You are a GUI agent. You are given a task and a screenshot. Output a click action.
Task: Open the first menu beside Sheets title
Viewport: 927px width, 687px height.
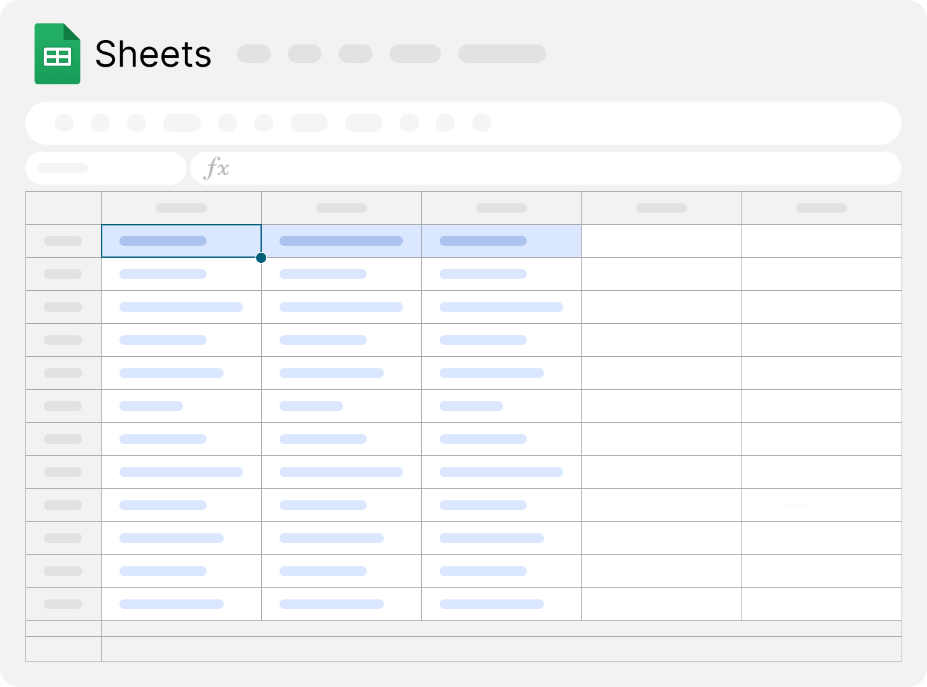point(254,54)
